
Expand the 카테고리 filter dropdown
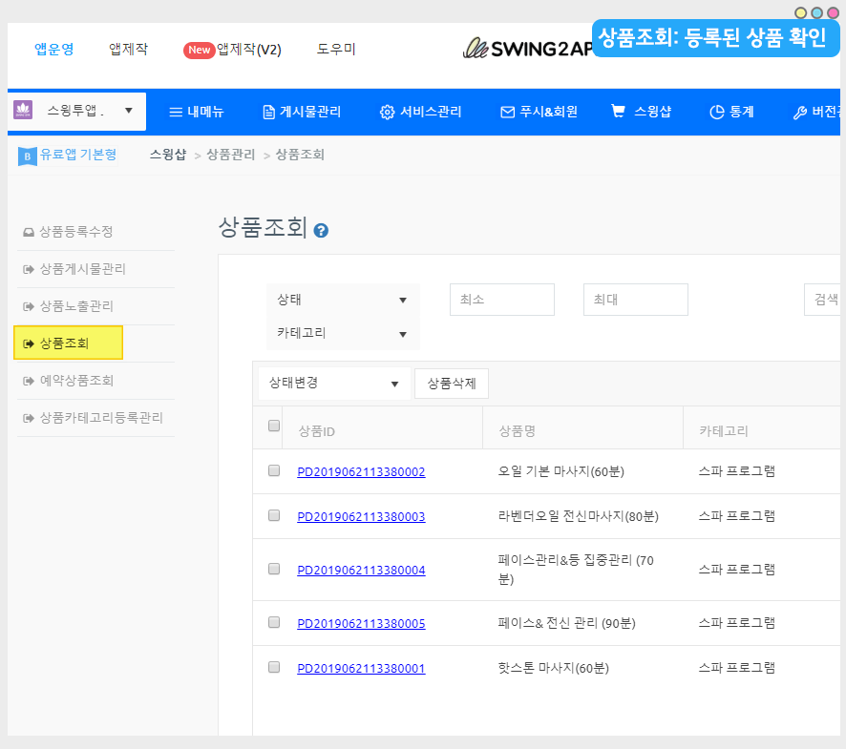(342, 333)
